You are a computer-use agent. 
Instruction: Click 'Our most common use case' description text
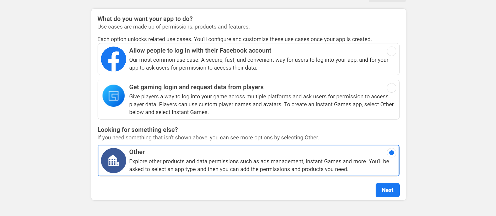(259, 64)
